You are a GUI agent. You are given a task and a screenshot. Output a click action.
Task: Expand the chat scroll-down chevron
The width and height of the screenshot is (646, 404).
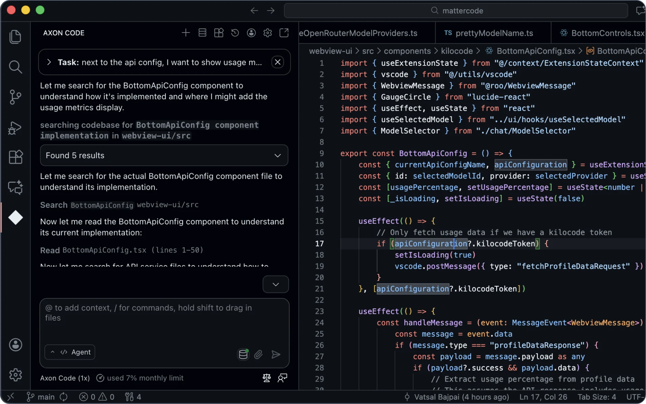pos(275,284)
